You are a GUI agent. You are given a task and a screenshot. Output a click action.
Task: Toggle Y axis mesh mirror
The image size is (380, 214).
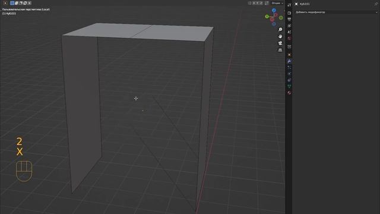(x=258, y=3)
